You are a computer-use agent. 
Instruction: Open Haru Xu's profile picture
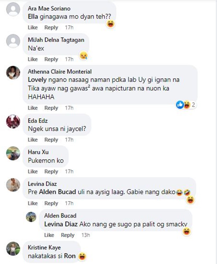pyautogui.click(x=13, y=153)
